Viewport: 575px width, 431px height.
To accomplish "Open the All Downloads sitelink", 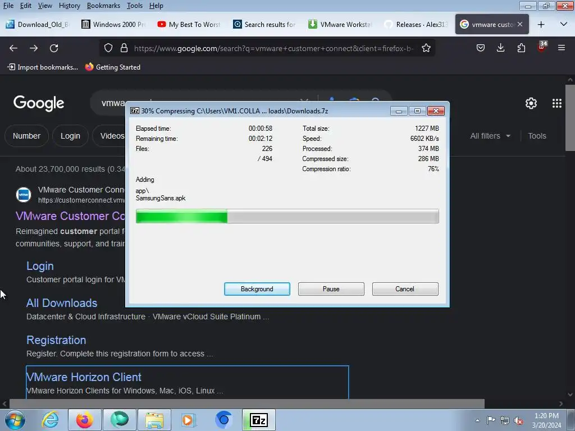I will click(x=62, y=303).
